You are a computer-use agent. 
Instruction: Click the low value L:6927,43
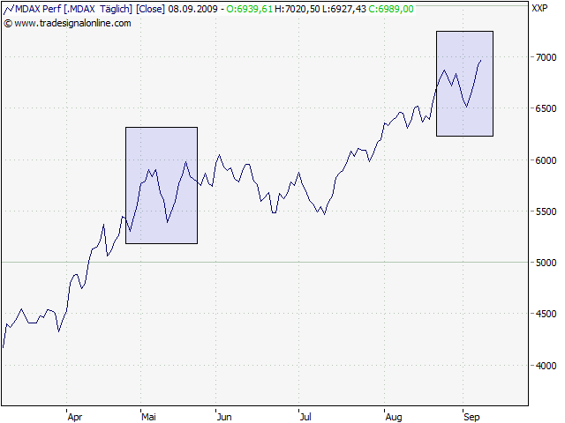343,9
